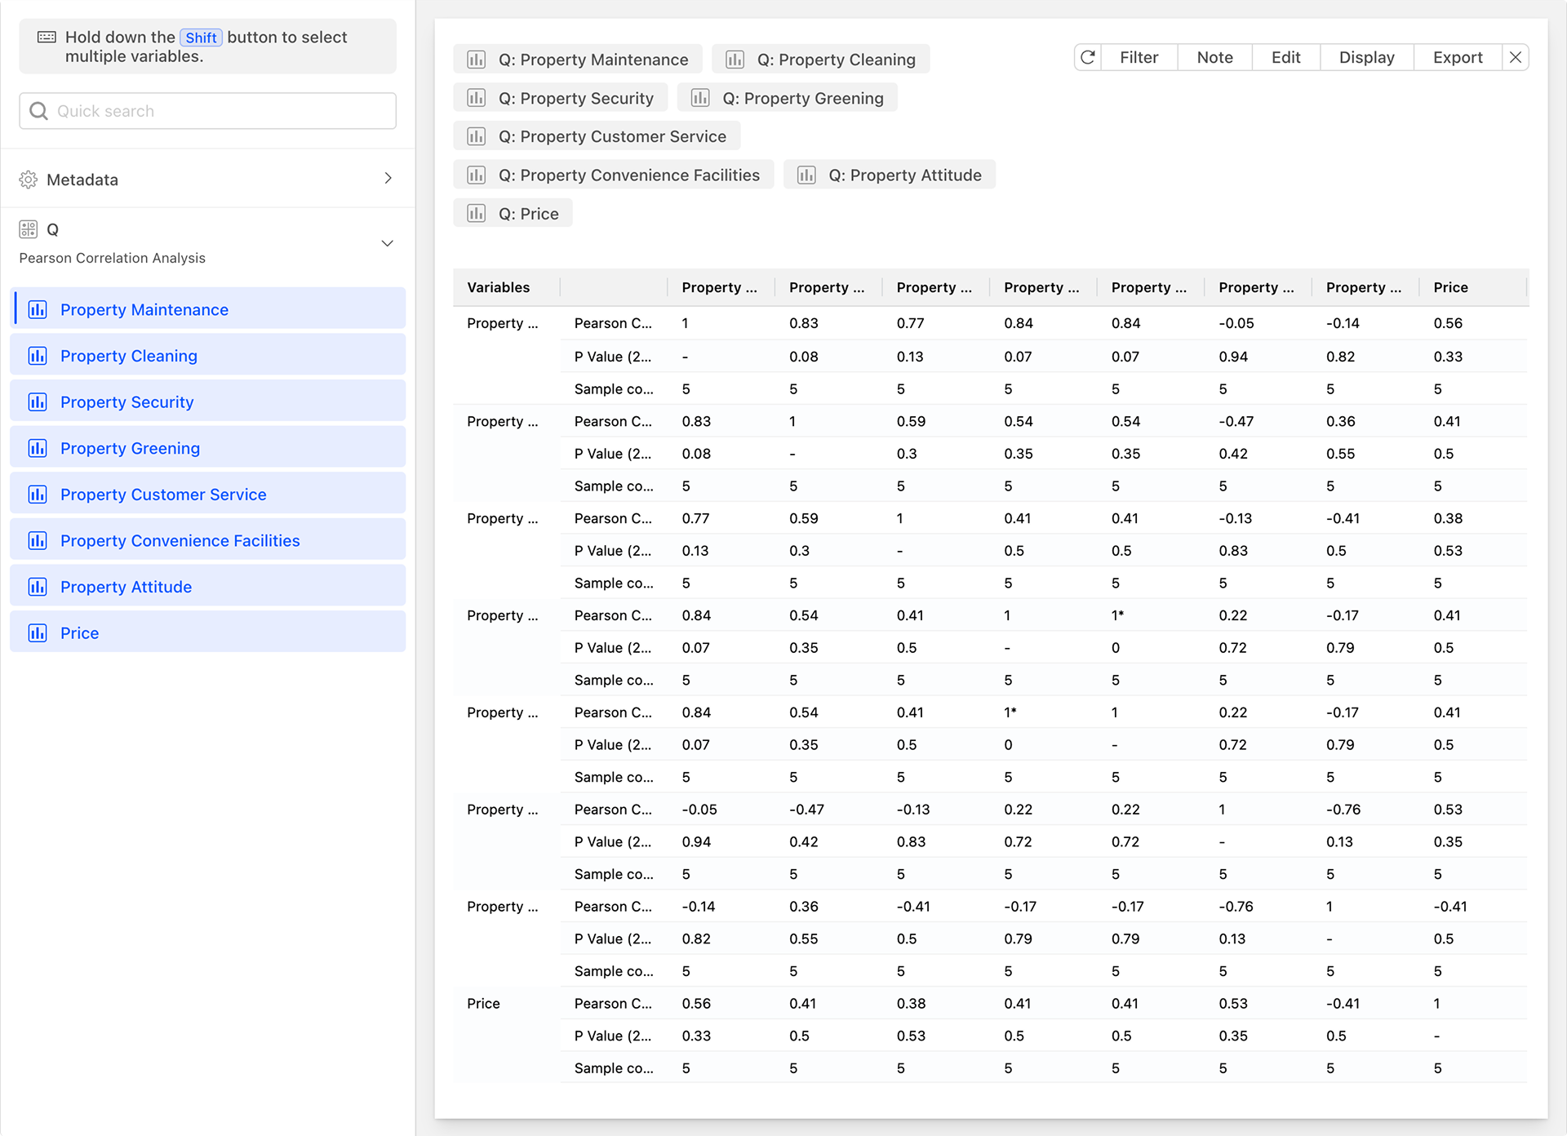Select Property Greening variable in sidebar
The width and height of the screenshot is (1567, 1136).
click(208, 448)
